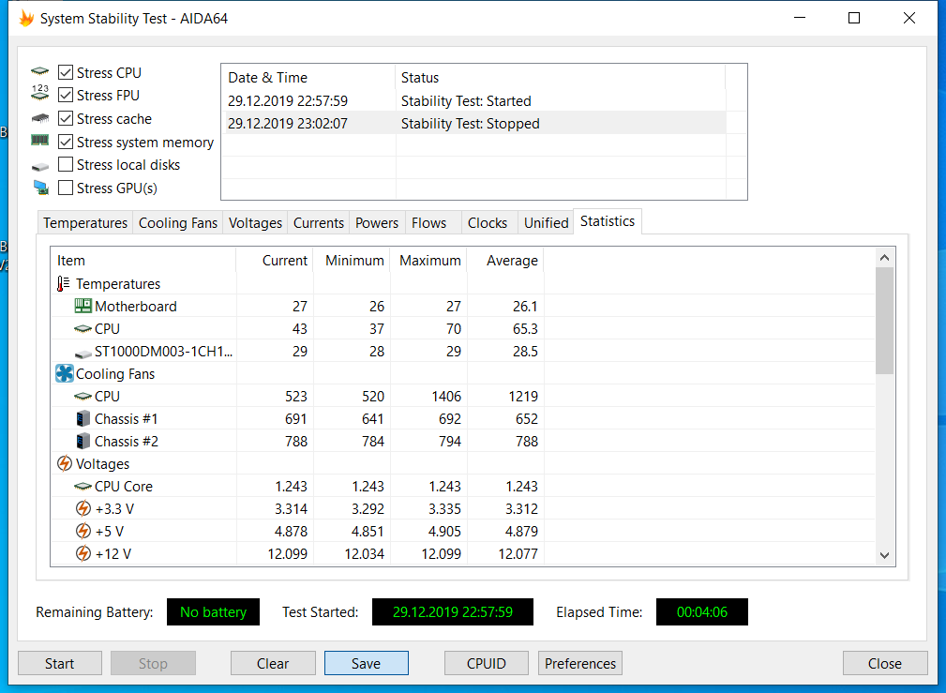Click the CPU temperature row chip icon
Image resolution: width=946 pixels, height=693 pixels.
(x=83, y=329)
